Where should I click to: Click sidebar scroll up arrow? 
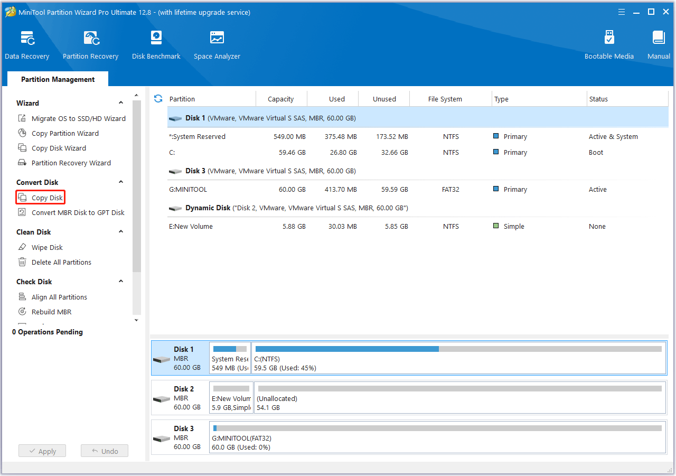[x=137, y=95]
